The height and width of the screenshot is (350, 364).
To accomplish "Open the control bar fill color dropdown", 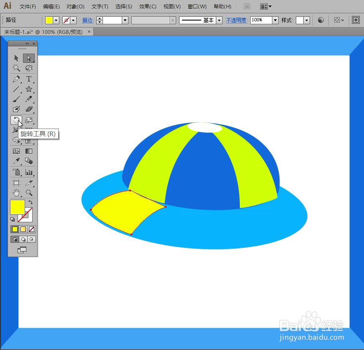I will tap(56, 21).
